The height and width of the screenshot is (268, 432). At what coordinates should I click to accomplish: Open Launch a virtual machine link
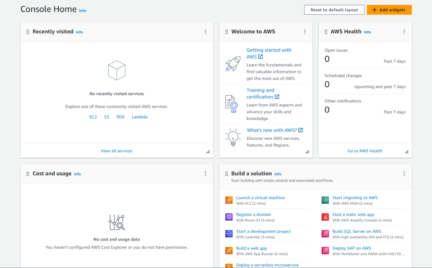260,198
